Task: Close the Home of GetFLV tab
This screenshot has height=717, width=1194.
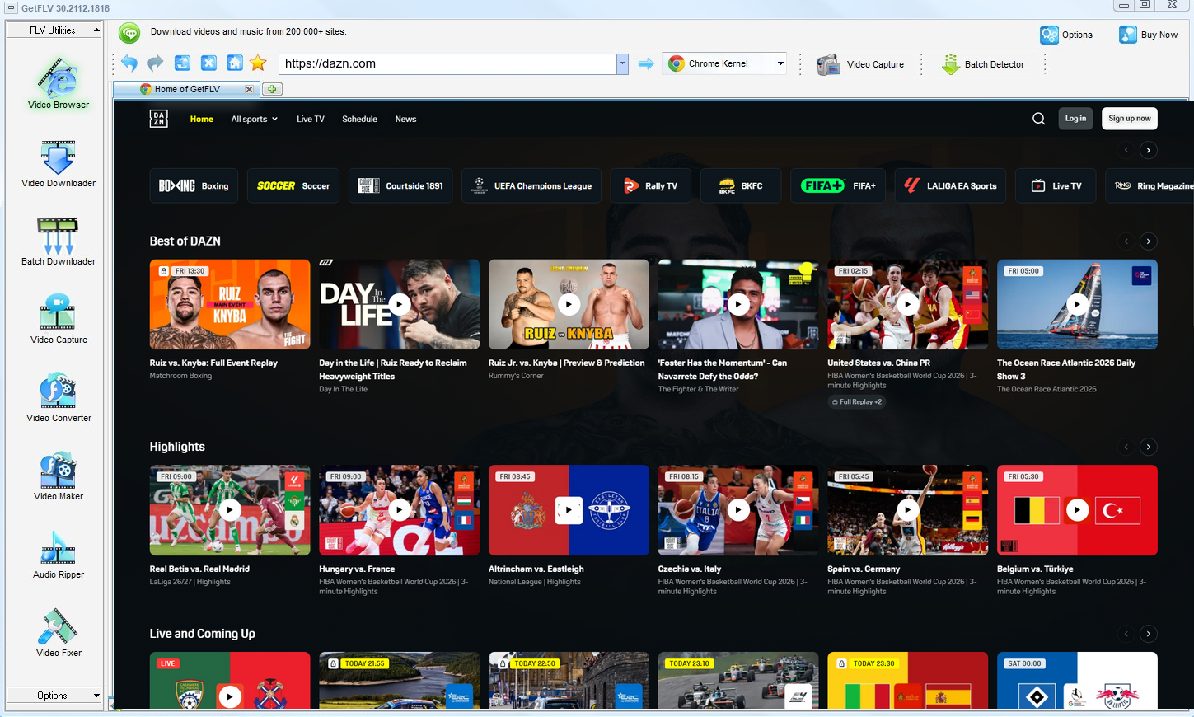Action: (250, 89)
